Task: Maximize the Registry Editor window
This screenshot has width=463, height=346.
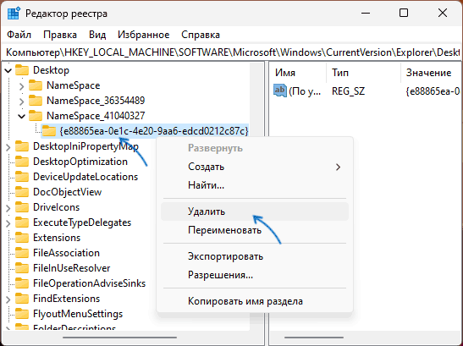Action: tap(404, 13)
